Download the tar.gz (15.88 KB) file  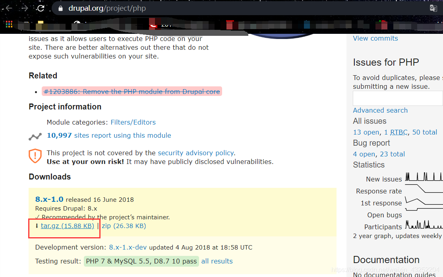(68, 226)
